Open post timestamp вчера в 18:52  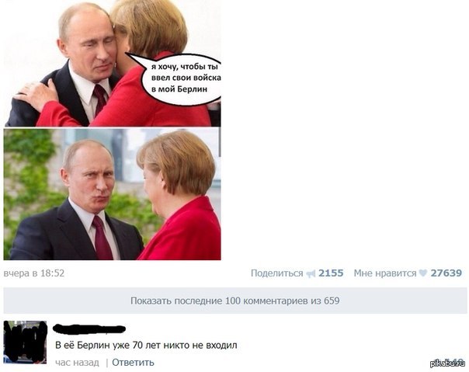[34, 273]
